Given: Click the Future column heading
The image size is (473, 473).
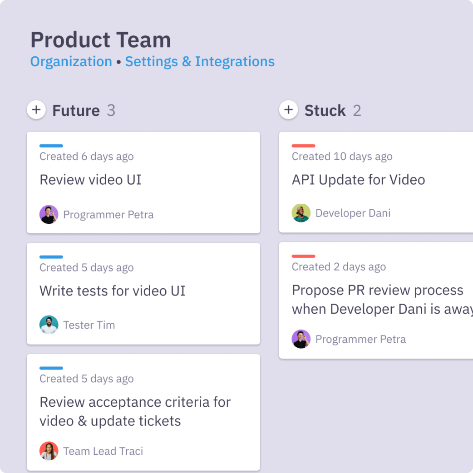Looking at the screenshot, I should click(x=76, y=110).
